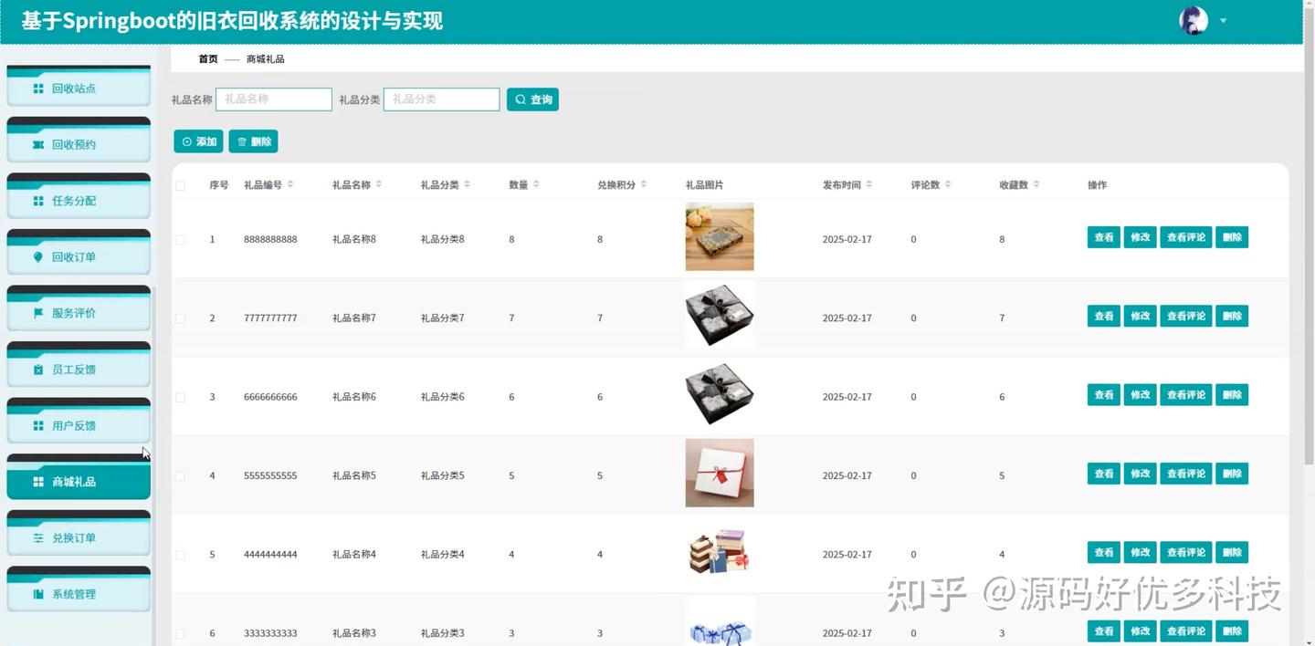Click 查看评论 for gift 礼品名称7
Viewport: 1315px width, 646px height.
coord(1185,315)
